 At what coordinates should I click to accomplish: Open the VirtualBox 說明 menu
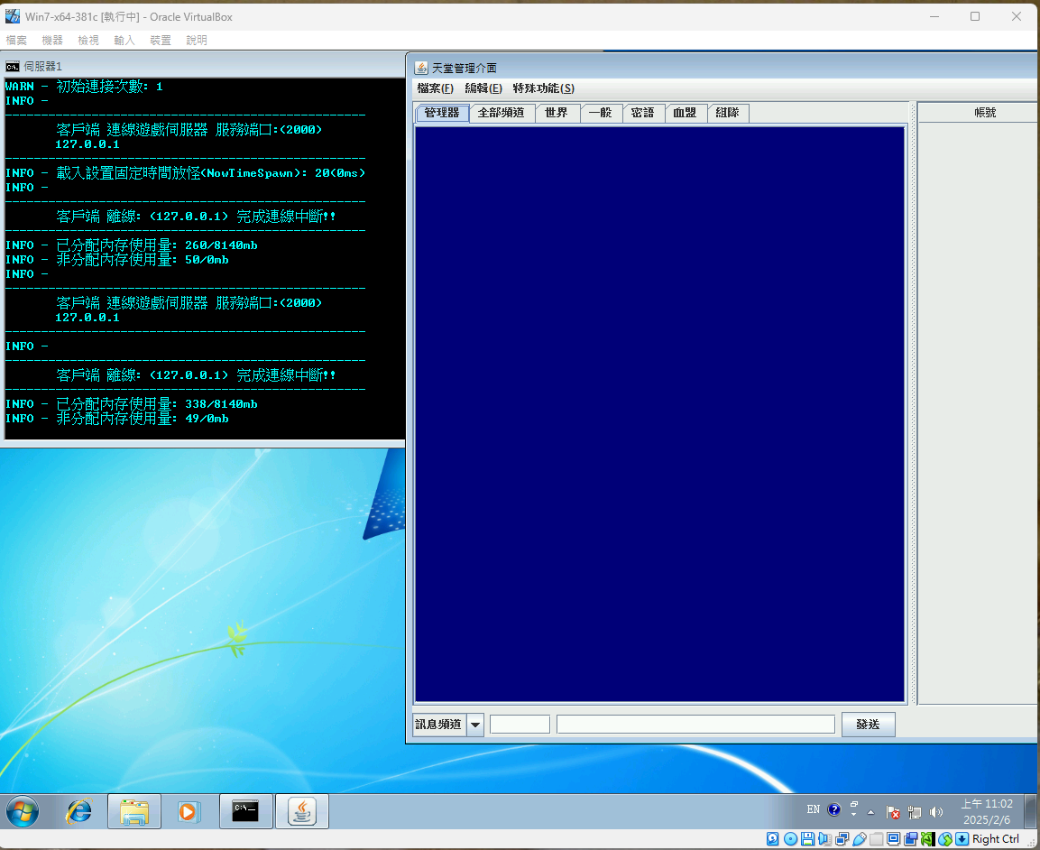tap(197, 41)
